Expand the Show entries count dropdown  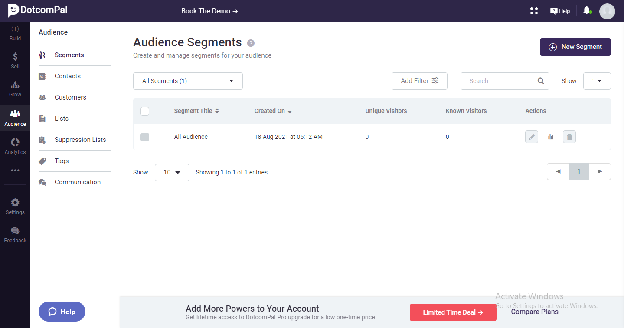pyautogui.click(x=597, y=81)
